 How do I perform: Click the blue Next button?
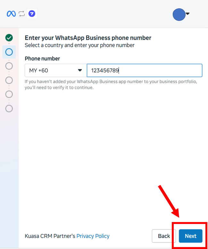190,236
